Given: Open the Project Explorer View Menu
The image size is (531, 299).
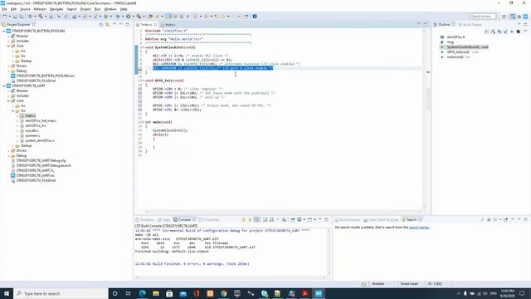Looking at the screenshot, I should 114,24.
